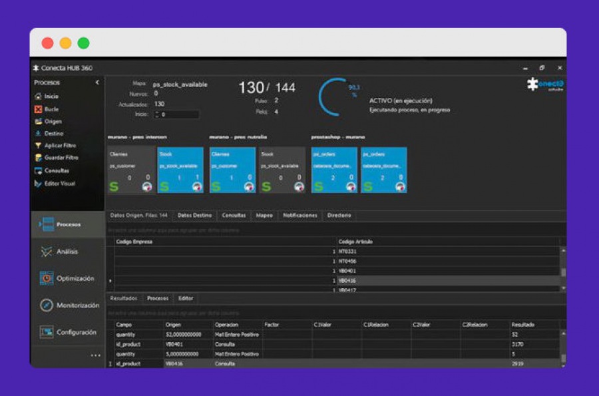The width and height of the screenshot is (599, 396).
Task: Go to the Optimización section
Action: [67, 278]
